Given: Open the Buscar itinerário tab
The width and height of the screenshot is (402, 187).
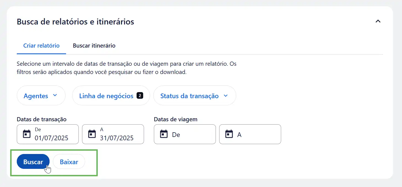Looking at the screenshot, I should point(94,46).
